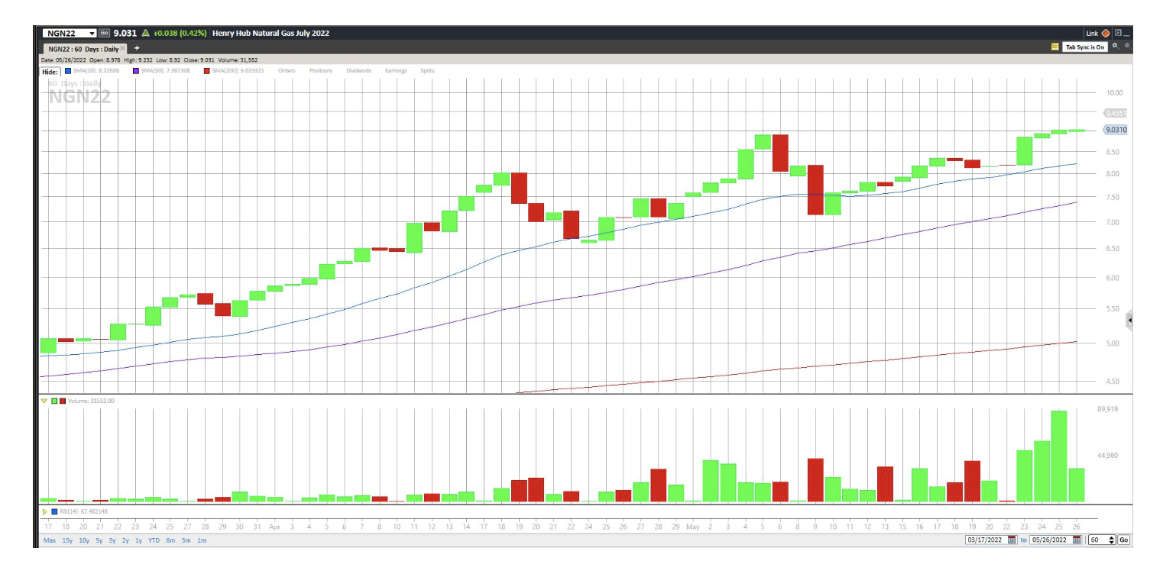Screen dimensions: 1163x577
Task: Click the start date input field
Action: 986,540
